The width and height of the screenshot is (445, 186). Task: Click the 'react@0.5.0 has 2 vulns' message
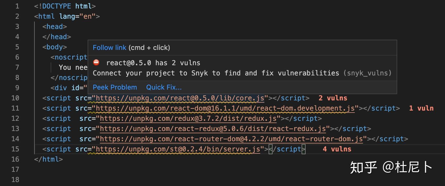pyautogui.click(x=153, y=63)
